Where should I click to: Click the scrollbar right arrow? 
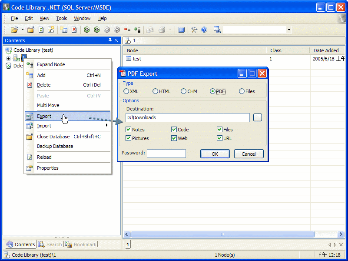pyautogui.click(x=341, y=234)
